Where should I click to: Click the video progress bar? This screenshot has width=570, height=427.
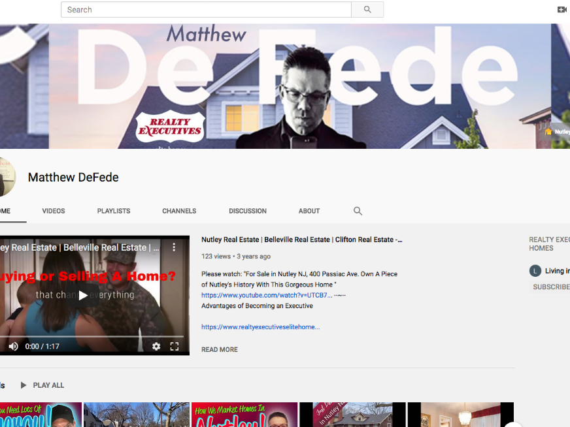[x=92, y=337]
